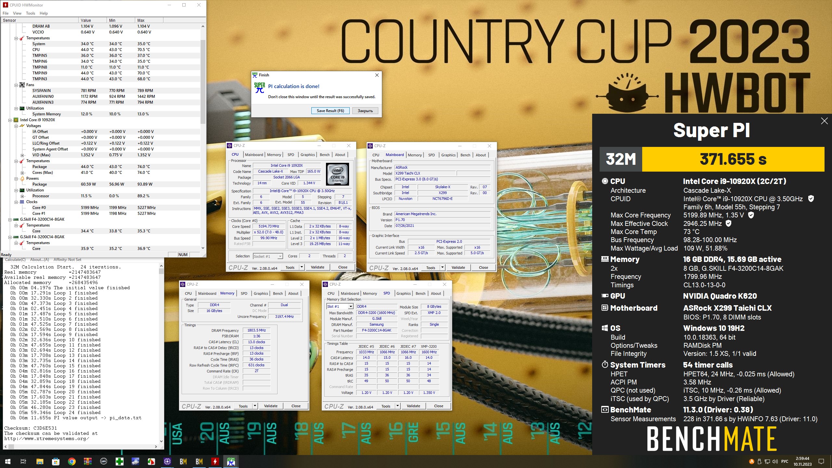Viewport: 832px width, 468px height.
Task: Click Validate in CPU-Z processor window
Action: [x=317, y=267]
